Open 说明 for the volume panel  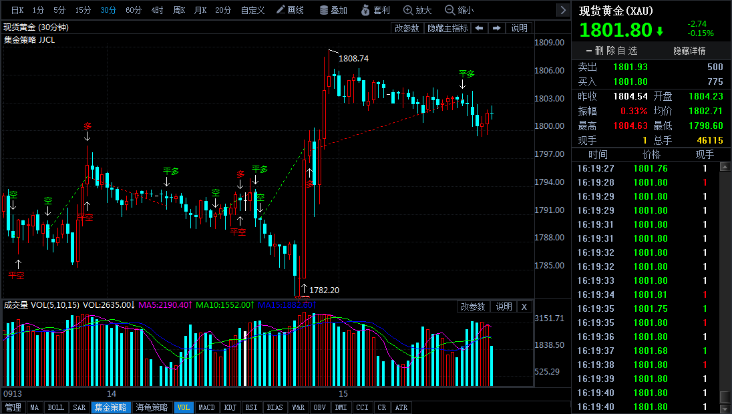(504, 306)
